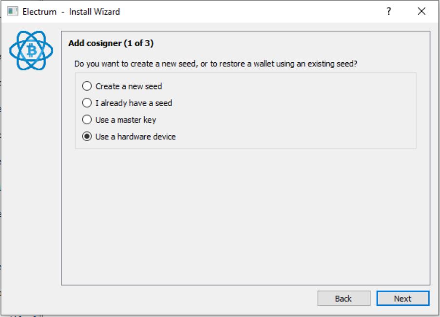The width and height of the screenshot is (440, 317).
Task: Go back with the Back button
Action: coord(343,298)
